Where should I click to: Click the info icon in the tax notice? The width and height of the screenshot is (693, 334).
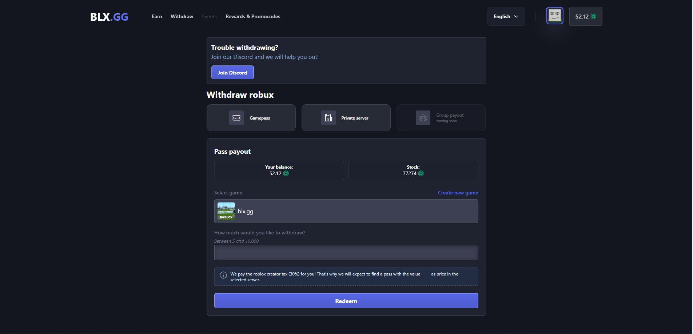[223, 275]
